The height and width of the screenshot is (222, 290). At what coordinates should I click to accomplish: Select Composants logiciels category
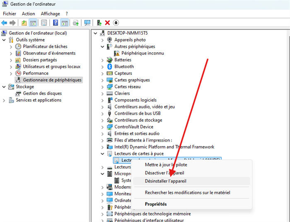pyautogui.click(x=135, y=100)
